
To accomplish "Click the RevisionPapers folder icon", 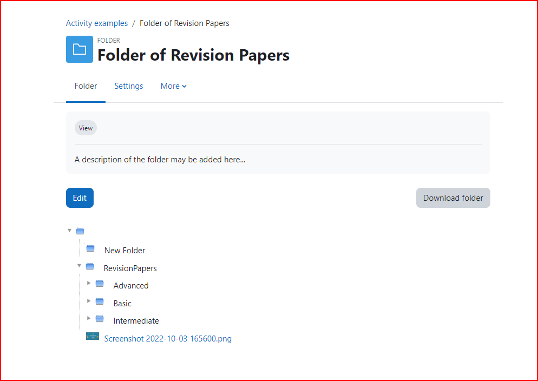I will pyautogui.click(x=90, y=266).
